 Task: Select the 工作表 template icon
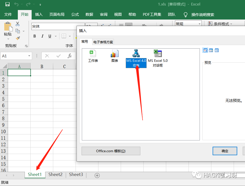[93, 56]
